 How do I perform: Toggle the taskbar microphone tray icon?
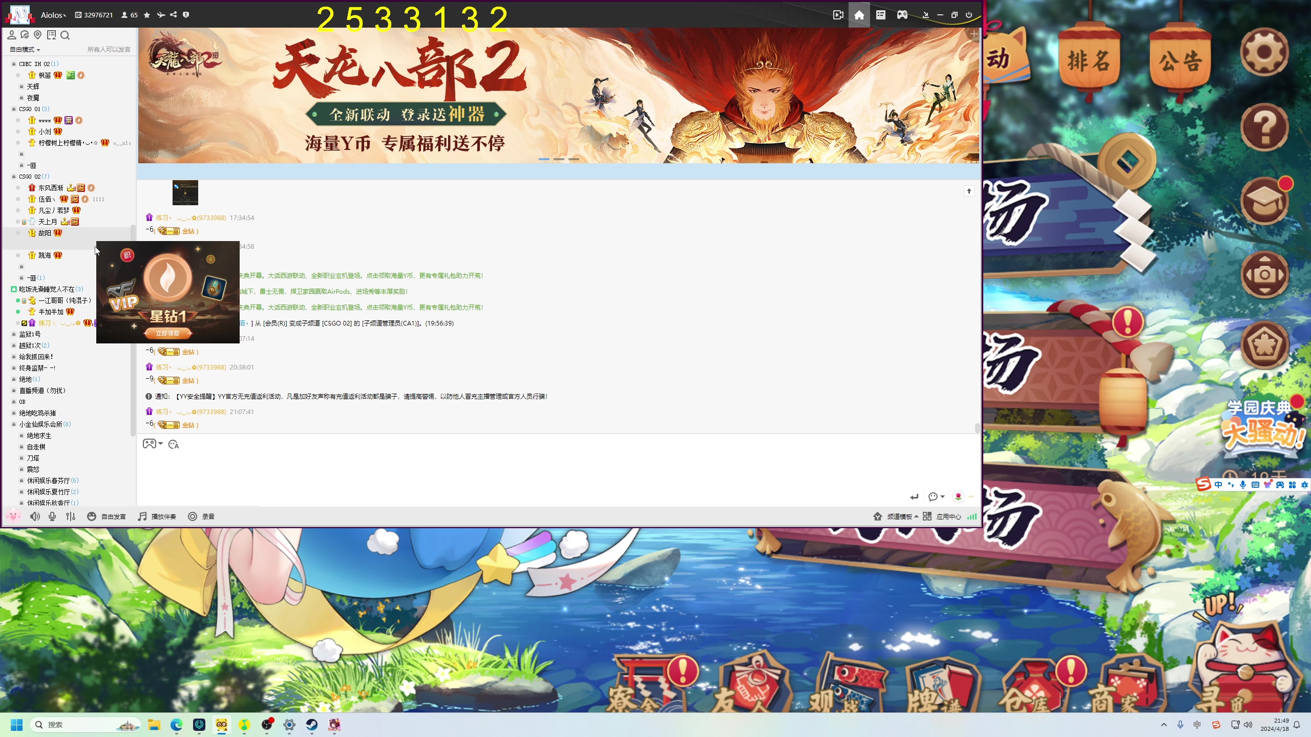(1180, 725)
